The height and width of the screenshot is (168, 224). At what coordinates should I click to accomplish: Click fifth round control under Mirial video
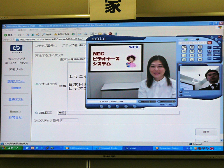(x=135, y=106)
